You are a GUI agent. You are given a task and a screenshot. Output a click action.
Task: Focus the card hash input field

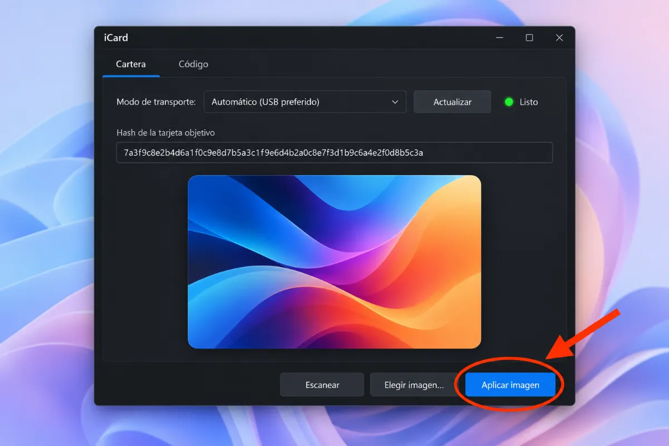(x=334, y=152)
